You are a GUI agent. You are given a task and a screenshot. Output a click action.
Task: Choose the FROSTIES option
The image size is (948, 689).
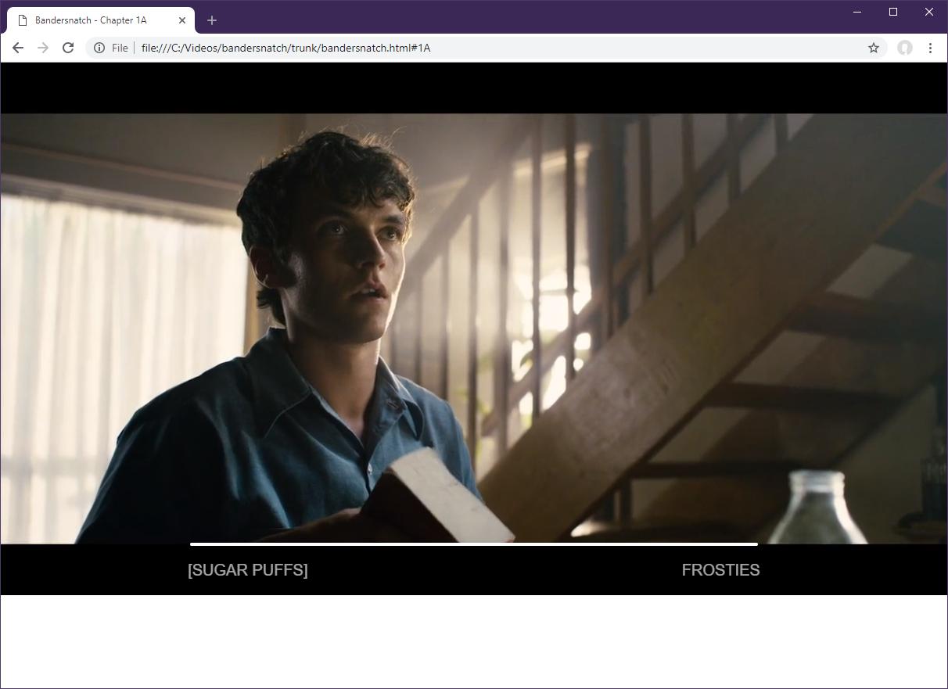(720, 570)
